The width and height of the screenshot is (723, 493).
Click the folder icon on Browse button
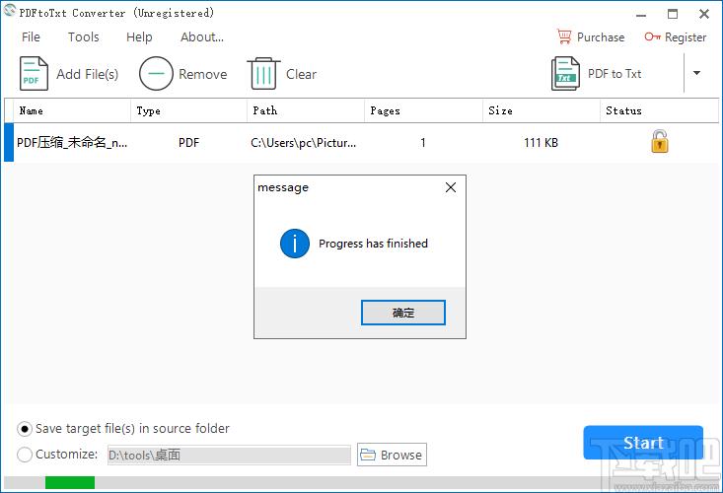click(368, 455)
